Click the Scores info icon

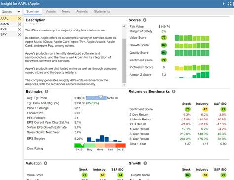point(145,20)
